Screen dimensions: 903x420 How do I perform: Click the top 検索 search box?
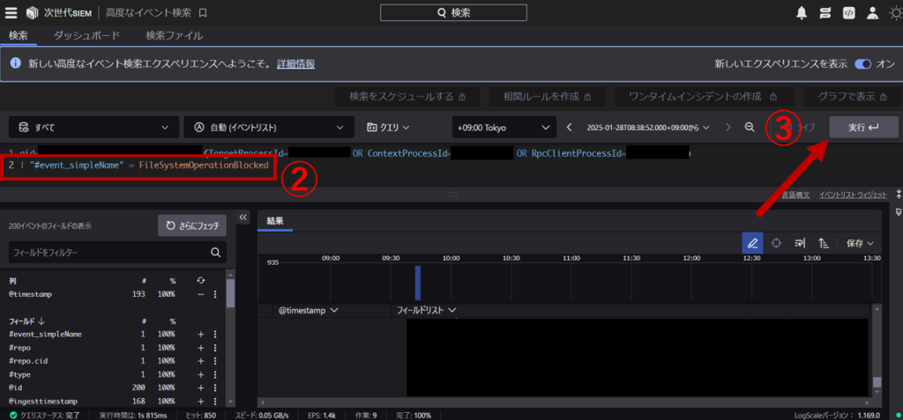tap(454, 12)
